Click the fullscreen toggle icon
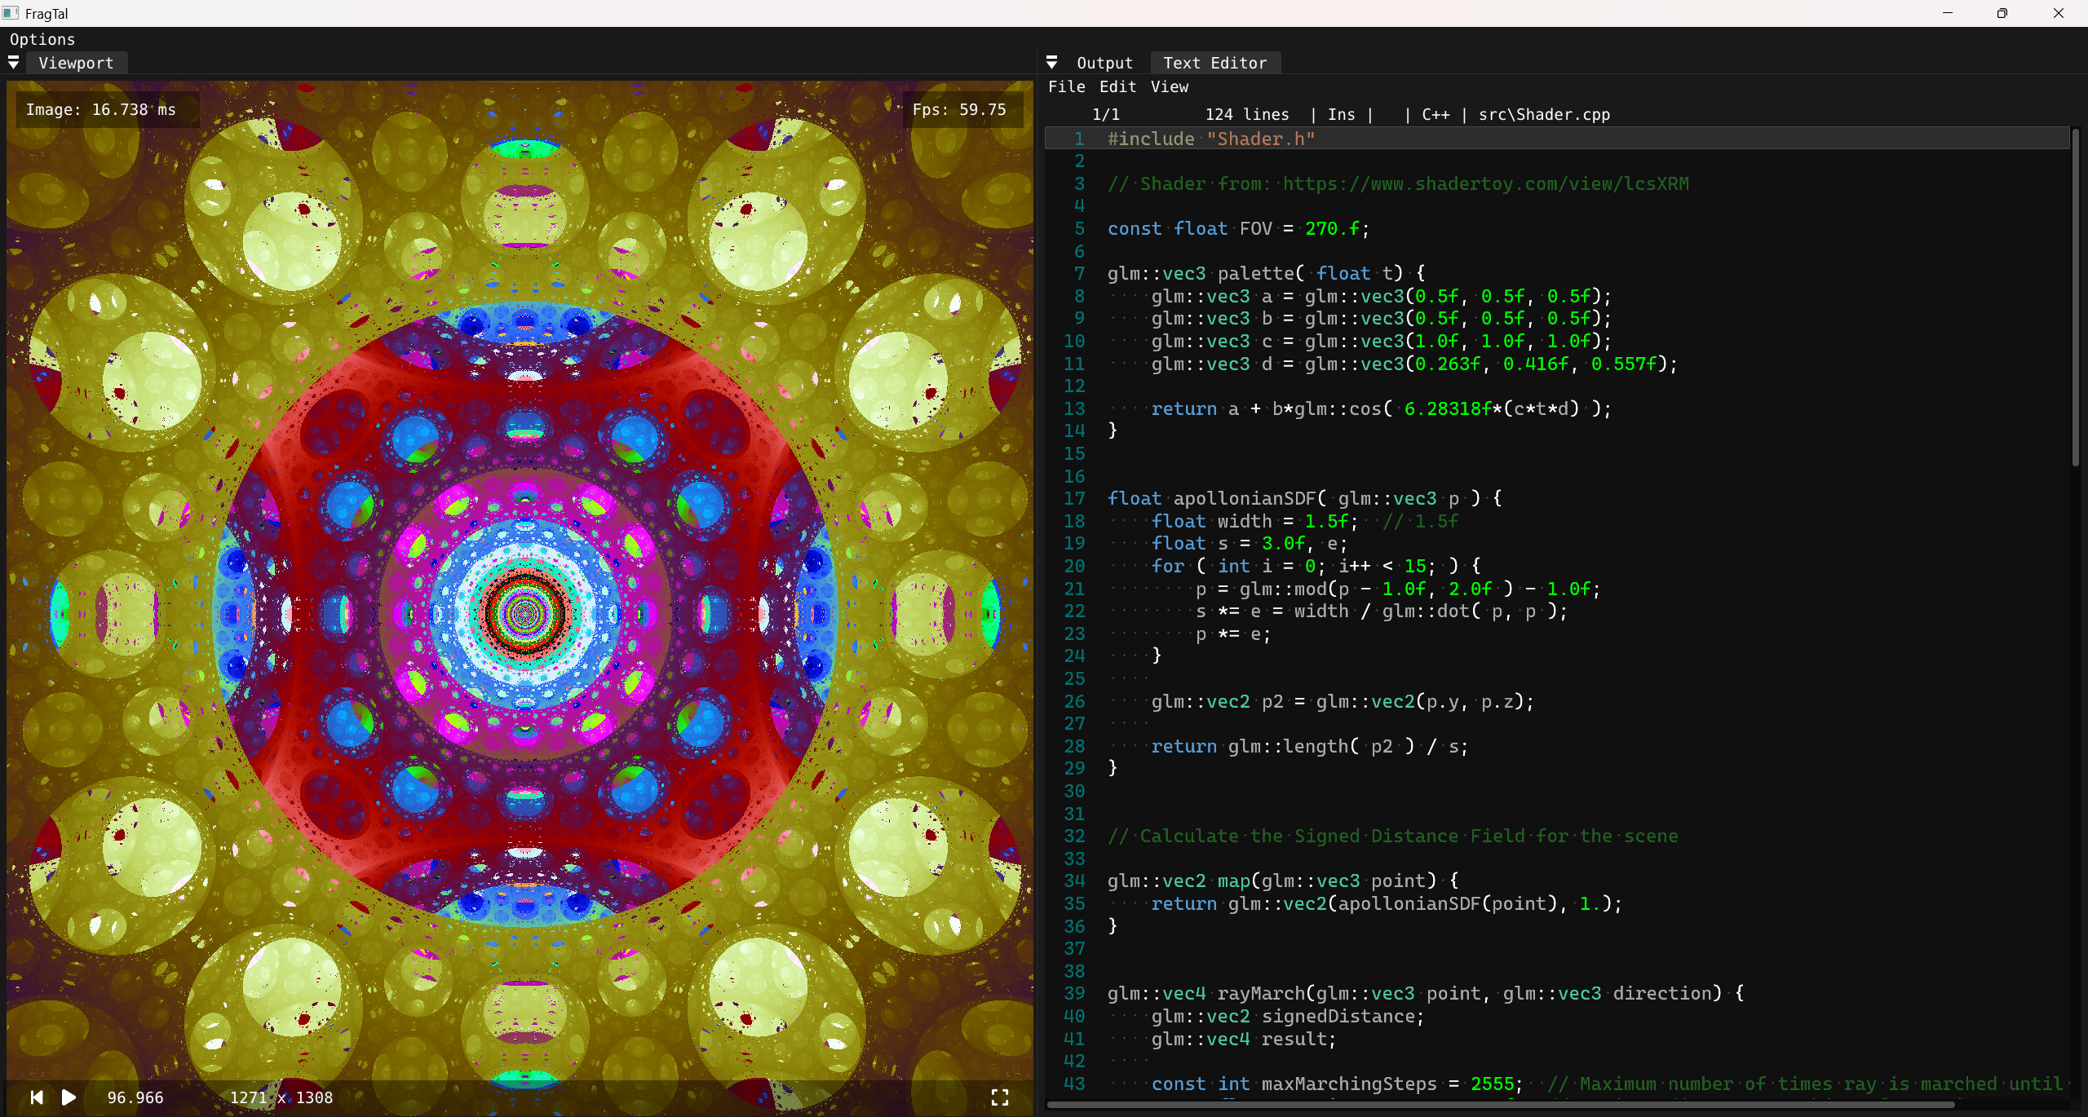2088x1117 pixels. pos(1000,1095)
